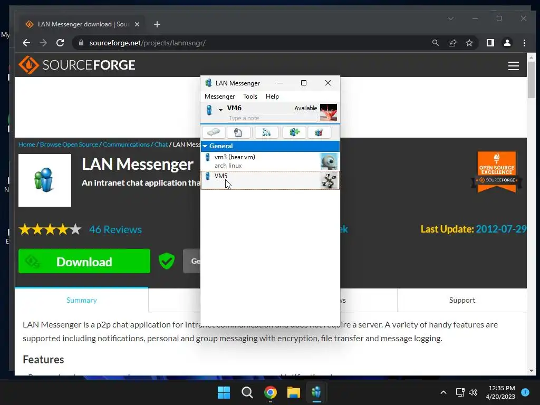This screenshot has height=405, width=540.
Task: Select the Support tab
Action: pos(462,300)
